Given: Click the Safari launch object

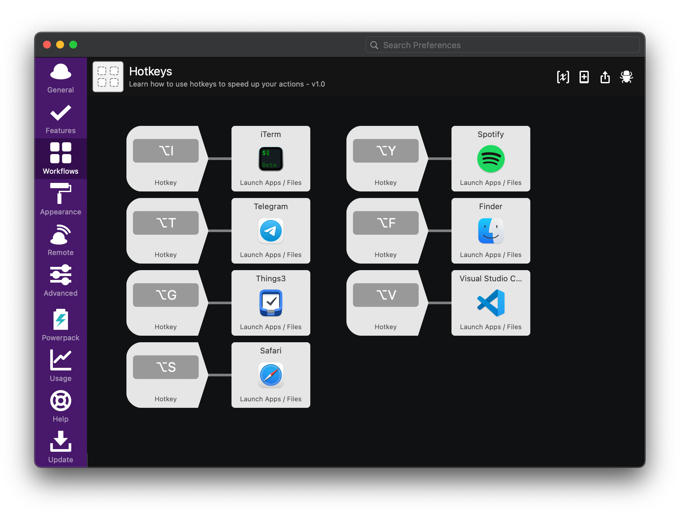Looking at the screenshot, I should coord(271,375).
